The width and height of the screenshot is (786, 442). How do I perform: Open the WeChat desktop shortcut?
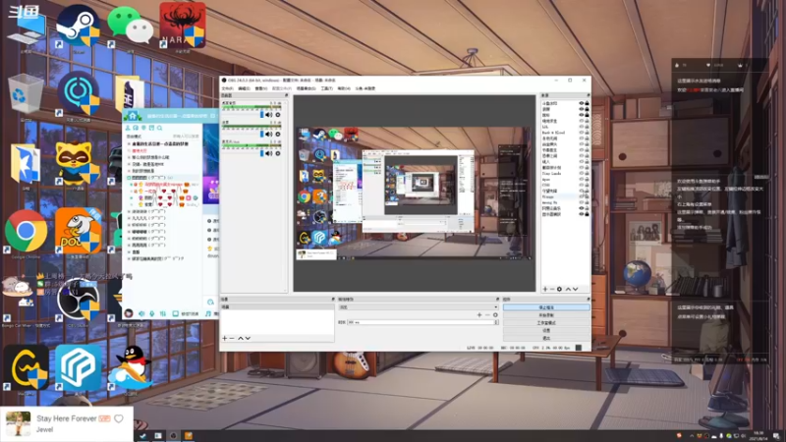tap(131, 26)
